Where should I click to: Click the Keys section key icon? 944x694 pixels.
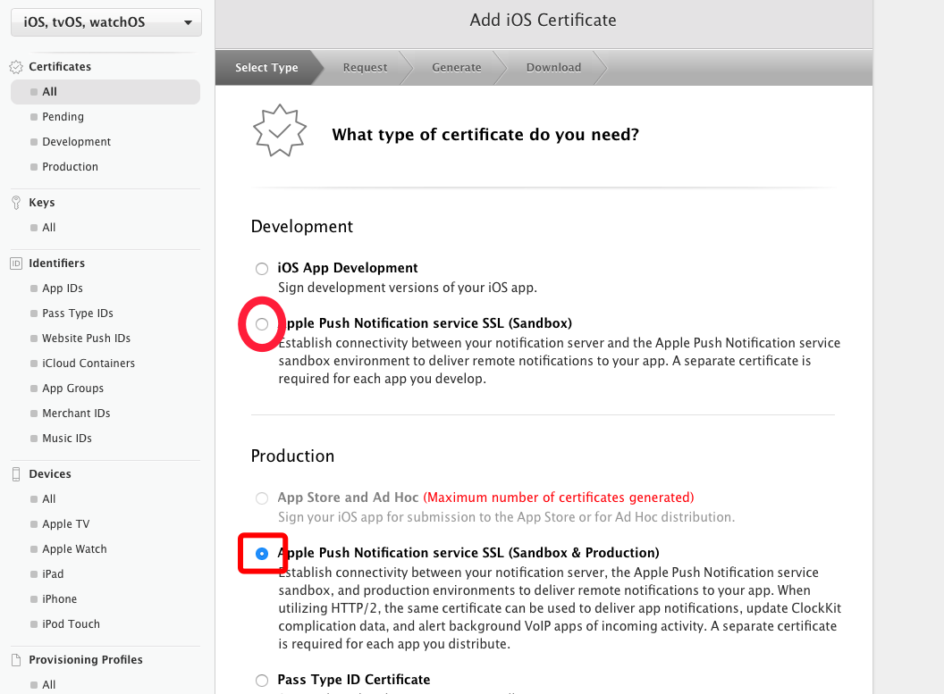coord(15,203)
